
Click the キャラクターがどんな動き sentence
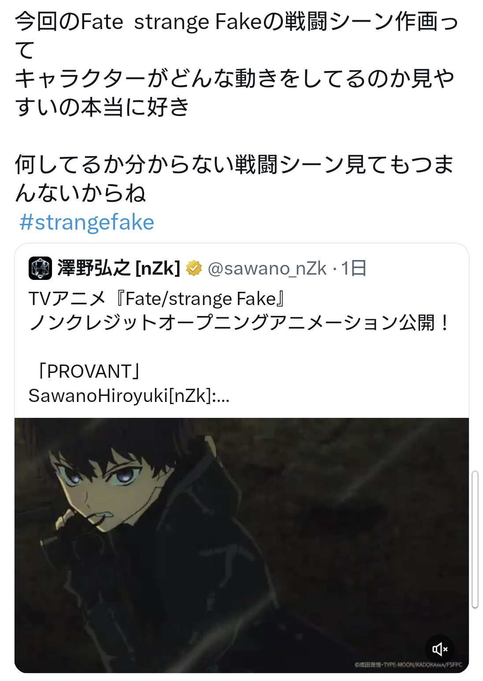[234, 78]
